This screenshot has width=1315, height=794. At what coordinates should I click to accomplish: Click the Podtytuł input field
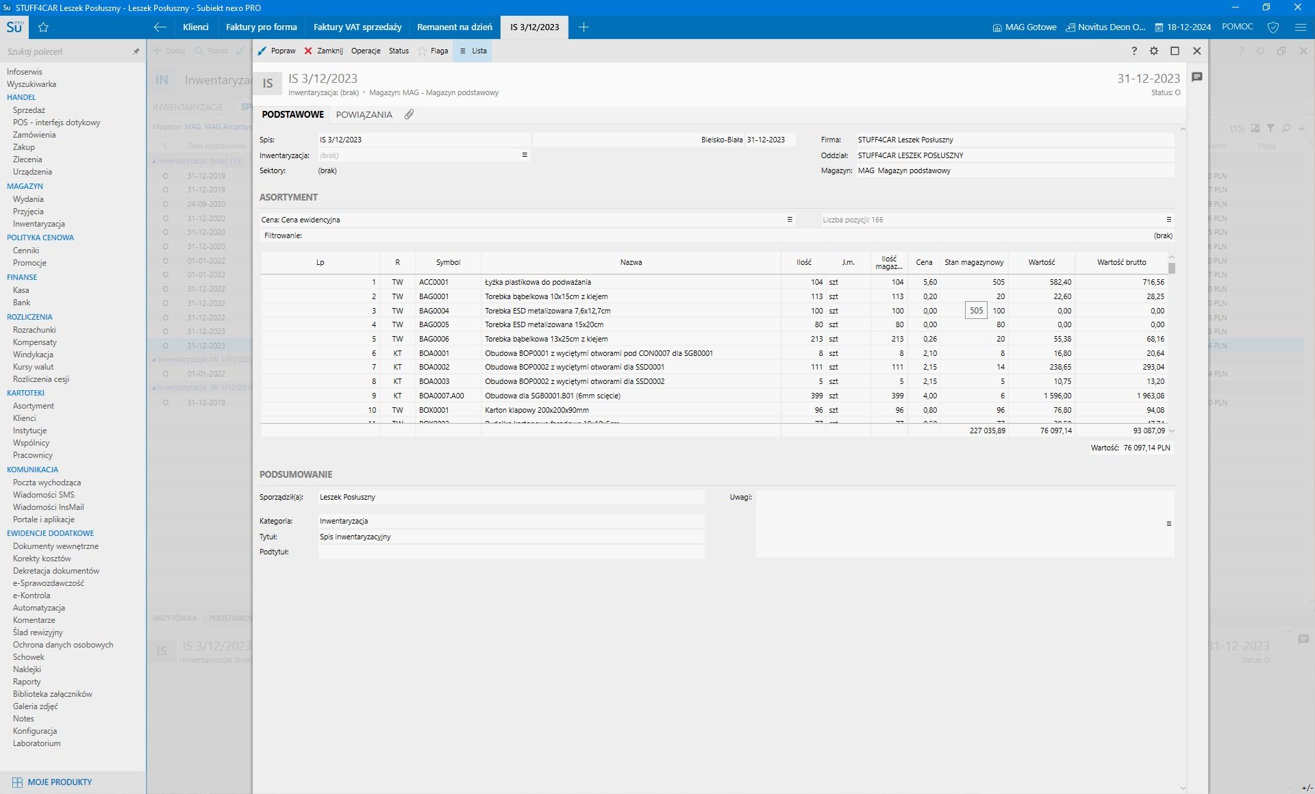pos(510,552)
